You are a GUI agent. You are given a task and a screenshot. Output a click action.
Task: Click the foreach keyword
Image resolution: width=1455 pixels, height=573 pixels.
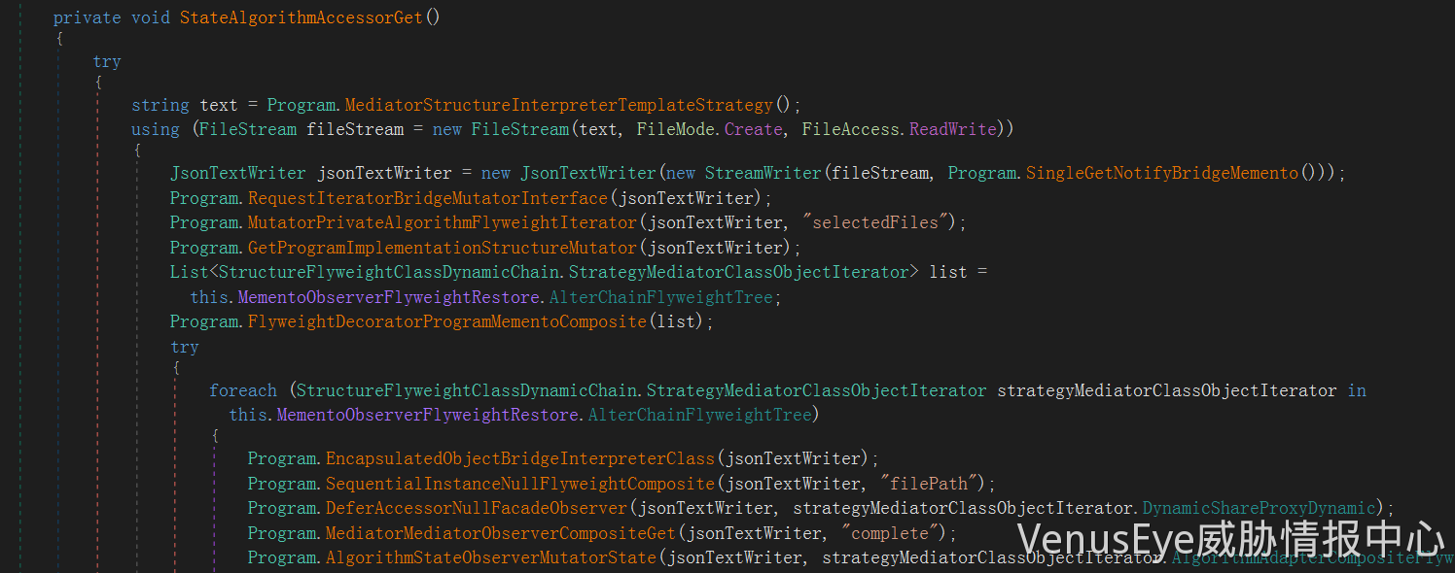(x=243, y=390)
